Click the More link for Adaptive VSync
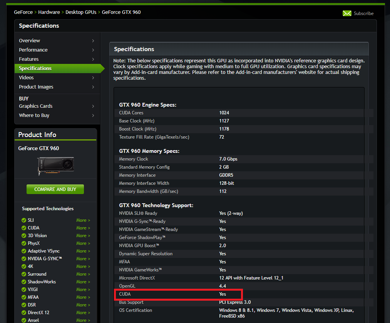This screenshot has width=390, height=323. tap(83, 251)
